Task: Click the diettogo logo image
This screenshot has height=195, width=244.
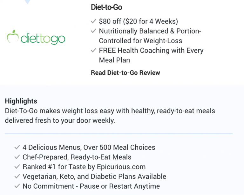Action: pos(36,37)
